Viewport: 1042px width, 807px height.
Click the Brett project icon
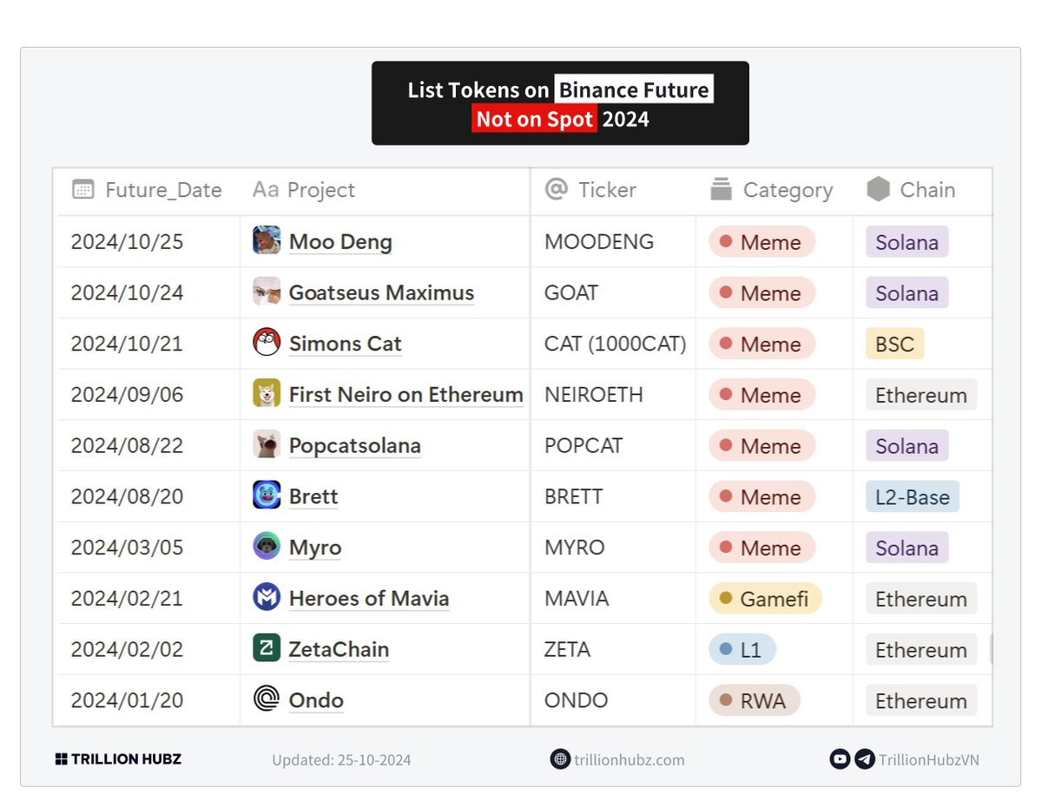pyautogui.click(x=267, y=495)
